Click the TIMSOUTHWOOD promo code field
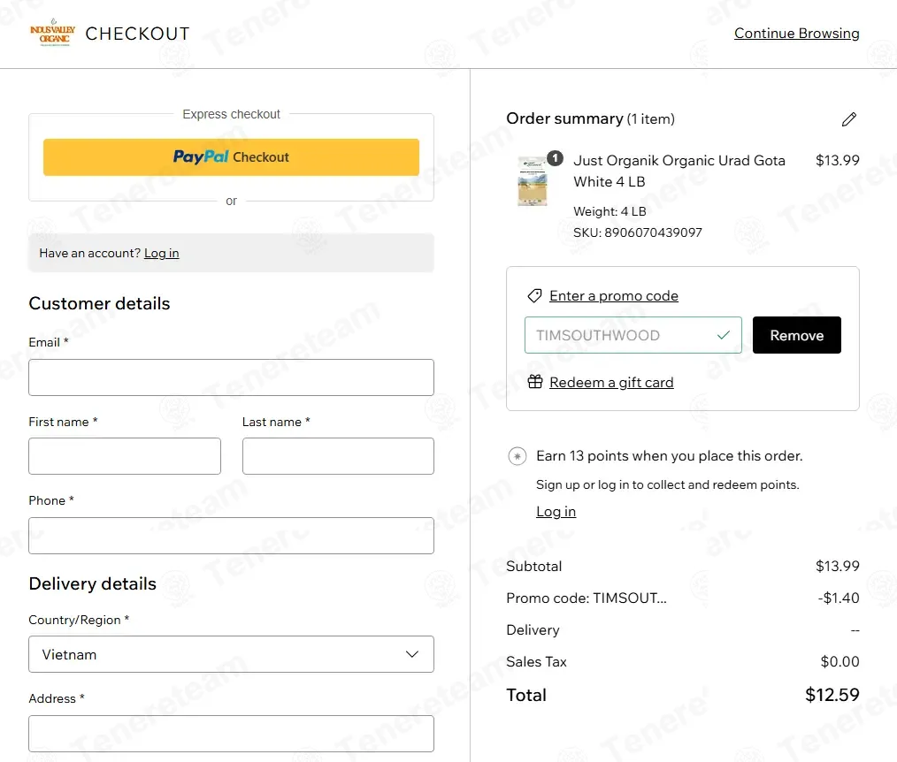 (x=632, y=335)
